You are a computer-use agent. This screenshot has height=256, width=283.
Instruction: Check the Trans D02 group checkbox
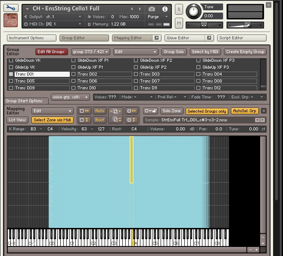click(x=74, y=74)
